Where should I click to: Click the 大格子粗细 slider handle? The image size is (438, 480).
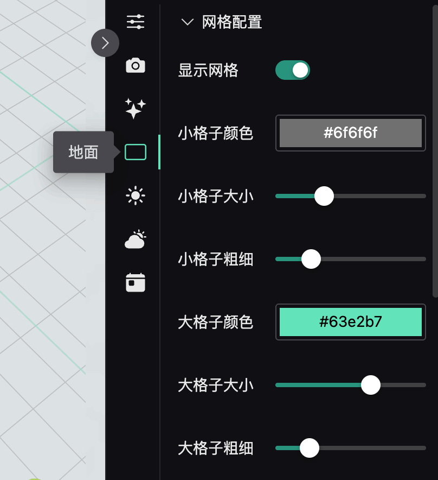click(x=310, y=448)
